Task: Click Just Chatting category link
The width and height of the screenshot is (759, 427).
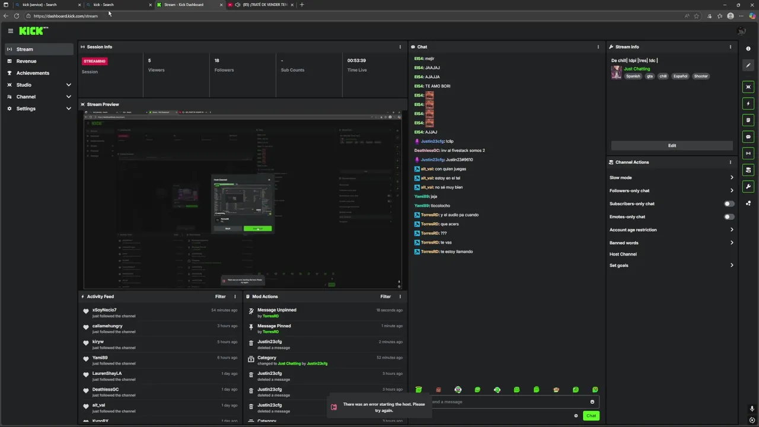Action: tap(637, 69)
